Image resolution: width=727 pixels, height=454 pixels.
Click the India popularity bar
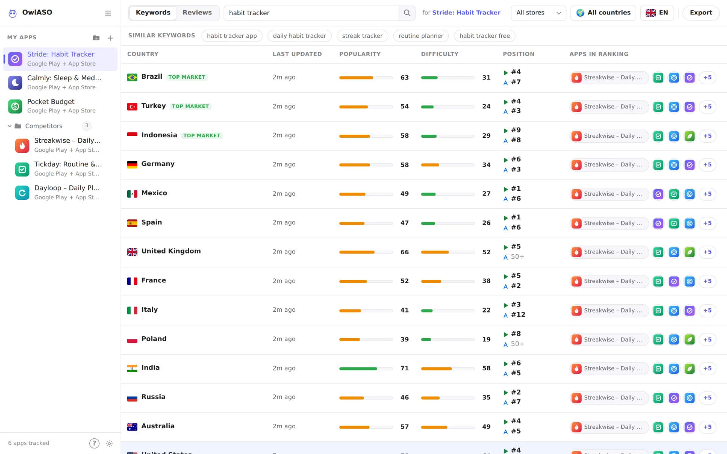366,368
